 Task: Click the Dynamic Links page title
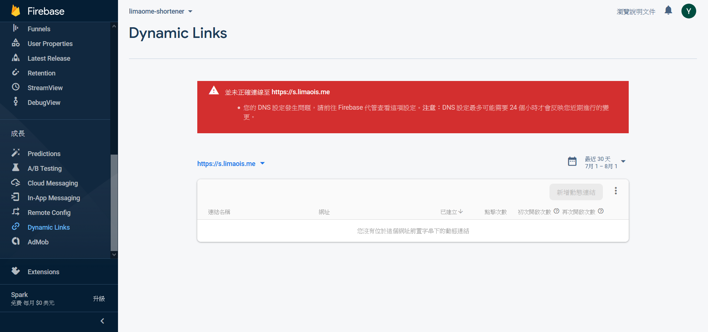(178, 33)
